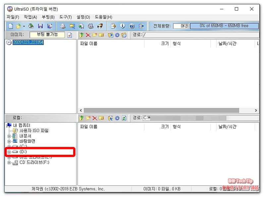Open the 파일(F) menu

[x=13, y=17]
